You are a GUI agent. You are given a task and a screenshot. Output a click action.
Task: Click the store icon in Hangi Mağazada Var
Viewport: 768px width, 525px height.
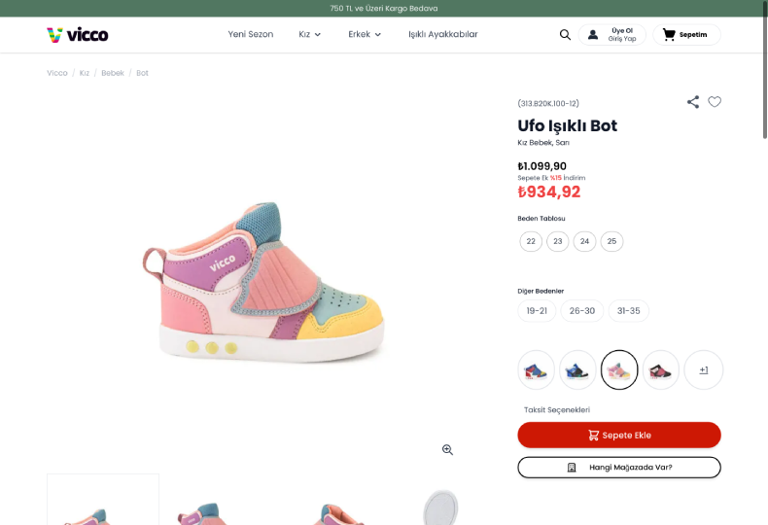click(x=572, y=468)
